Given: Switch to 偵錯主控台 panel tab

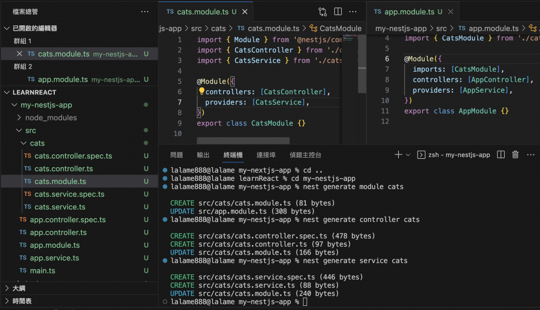Looking at the screenshot, I should click(305, 155).
